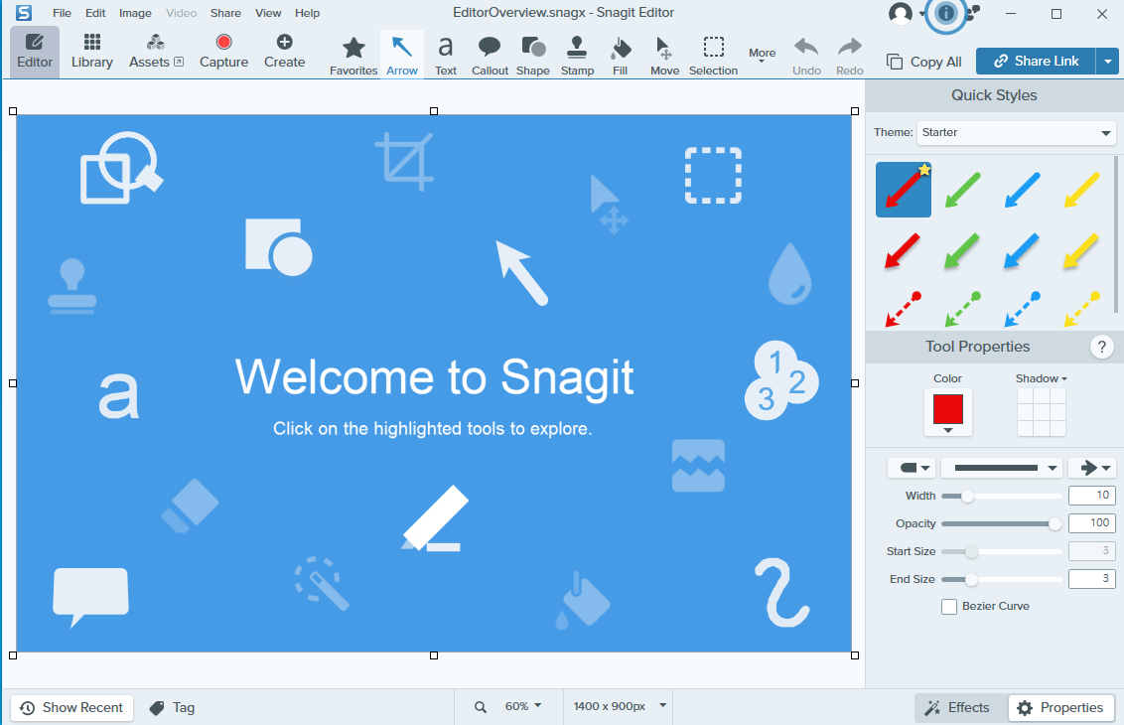Image resolution: width=1124 pixels, height=725 pixels.
Task: Click the Opacity slider
Action: point(1002,524)
